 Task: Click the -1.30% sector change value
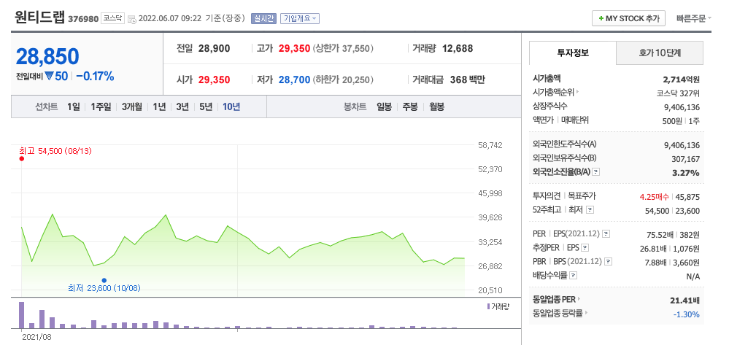686,314
